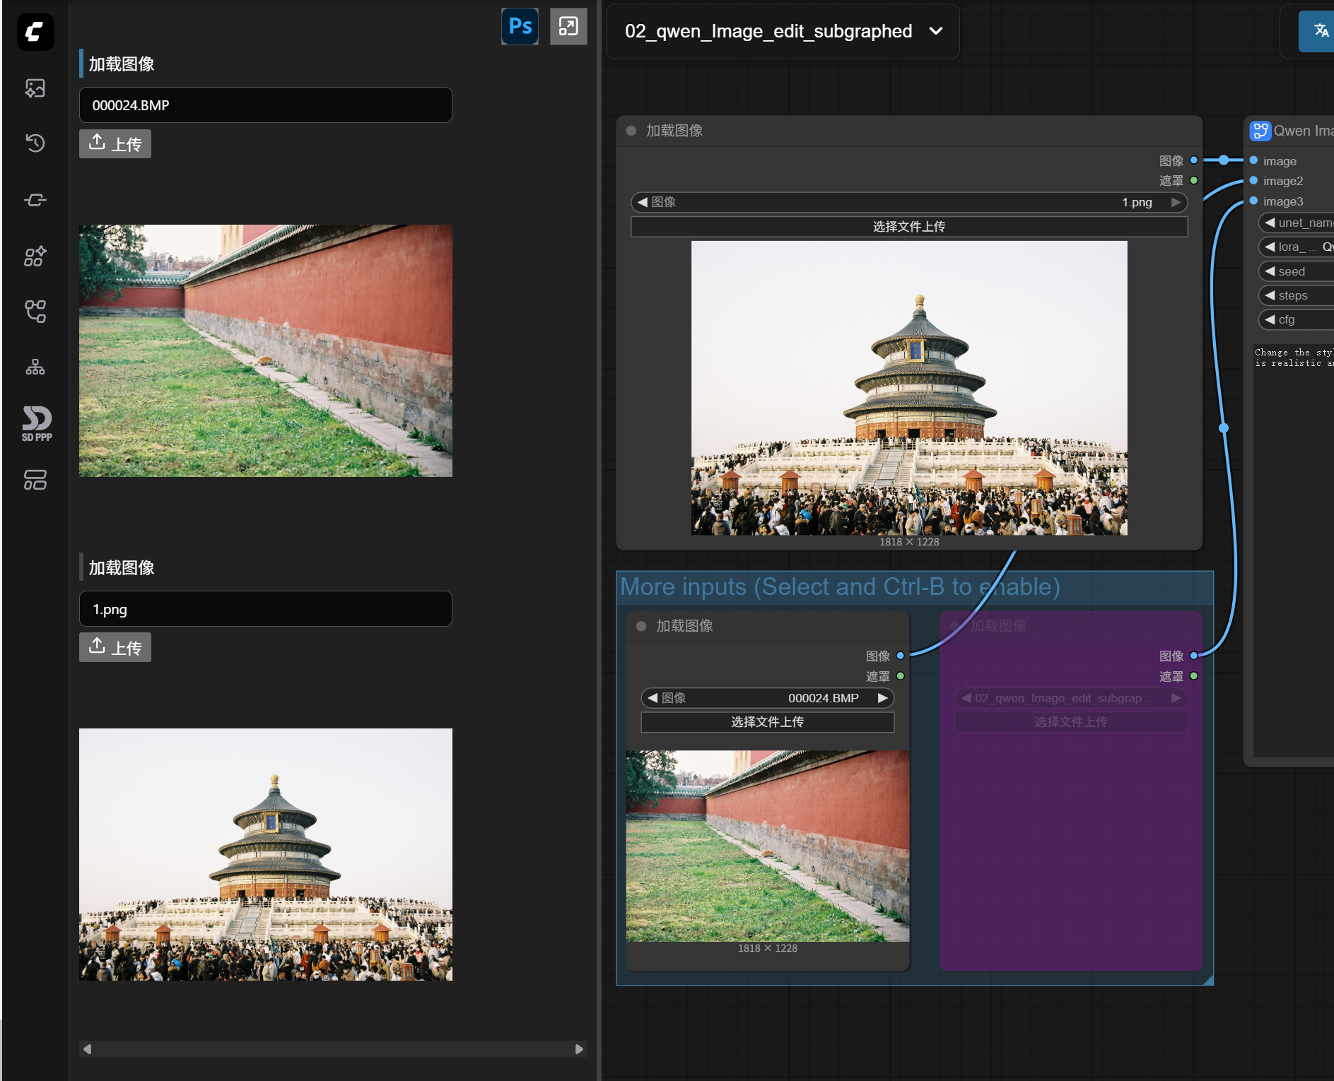Click the 图像 output port of 1.png node
1334x1081 pixels.
tap(1194, 160)
